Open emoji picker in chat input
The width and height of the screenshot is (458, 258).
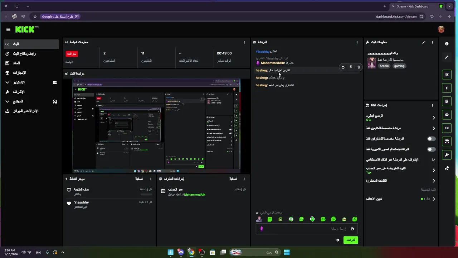352,229
